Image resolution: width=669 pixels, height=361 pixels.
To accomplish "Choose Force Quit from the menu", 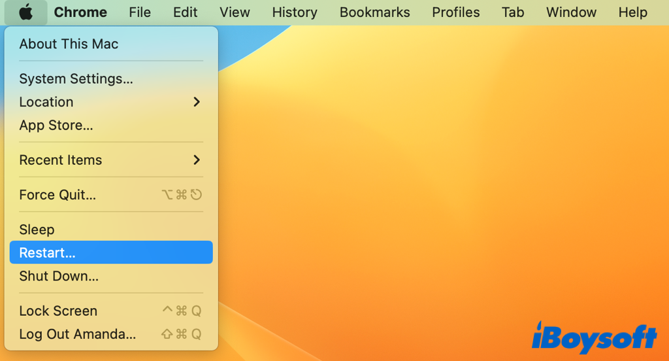I will coord(57,195).
